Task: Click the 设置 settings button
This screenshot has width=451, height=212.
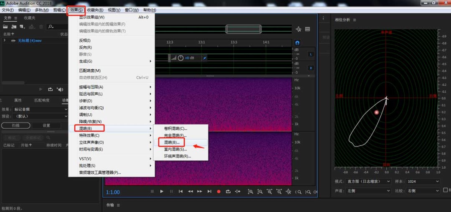Action: click(x=46, y=125)
